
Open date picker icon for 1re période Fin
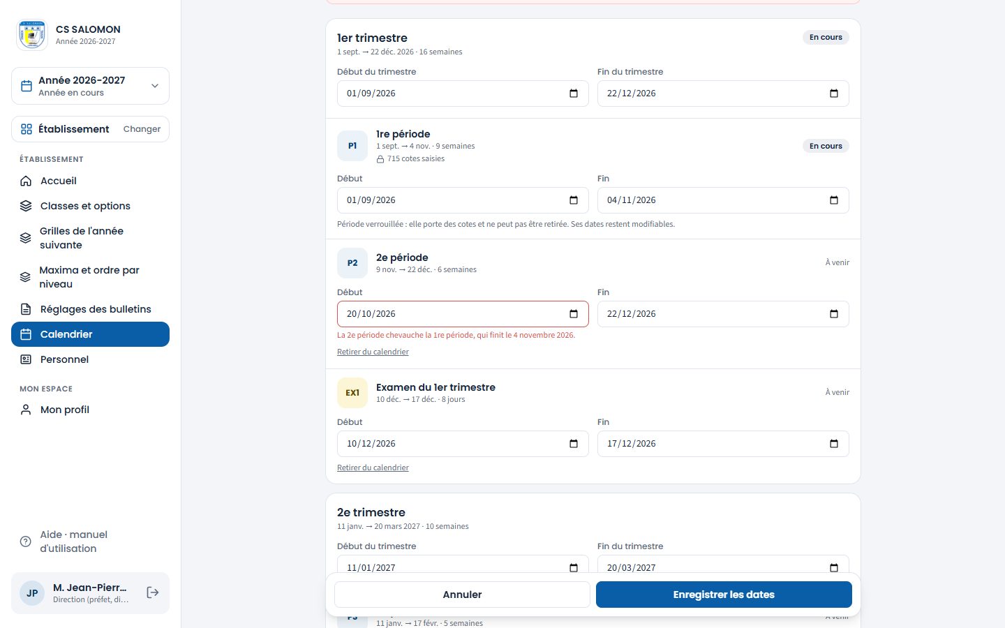tap(834, 200)
